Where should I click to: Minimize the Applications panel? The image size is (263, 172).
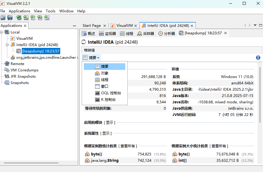click(74, 26)
